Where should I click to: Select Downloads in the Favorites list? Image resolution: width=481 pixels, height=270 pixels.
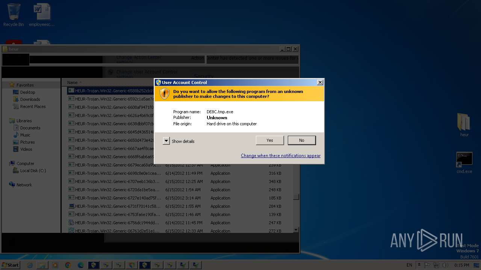pos(30,99)
